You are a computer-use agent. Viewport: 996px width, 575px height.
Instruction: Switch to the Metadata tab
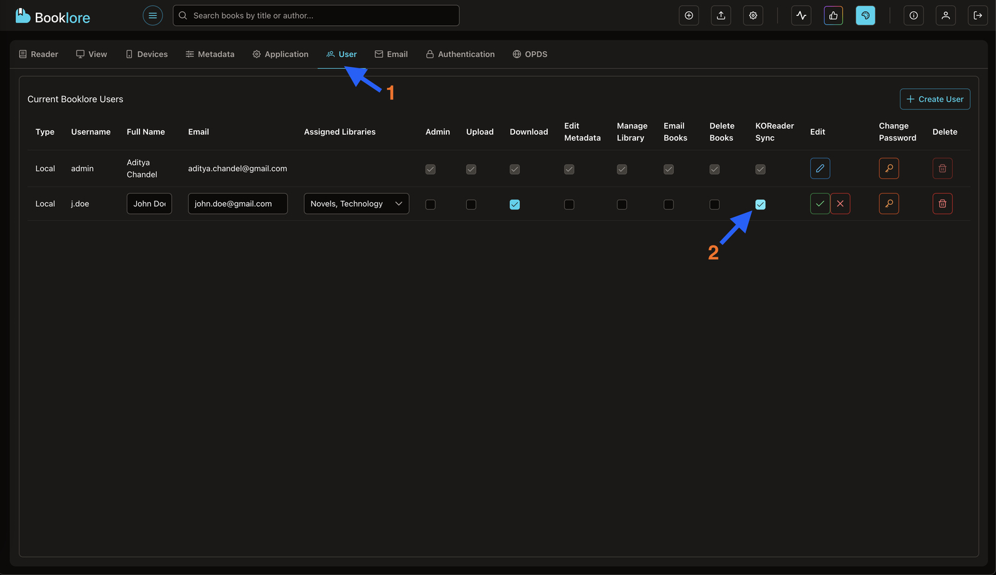click(210, 54)
